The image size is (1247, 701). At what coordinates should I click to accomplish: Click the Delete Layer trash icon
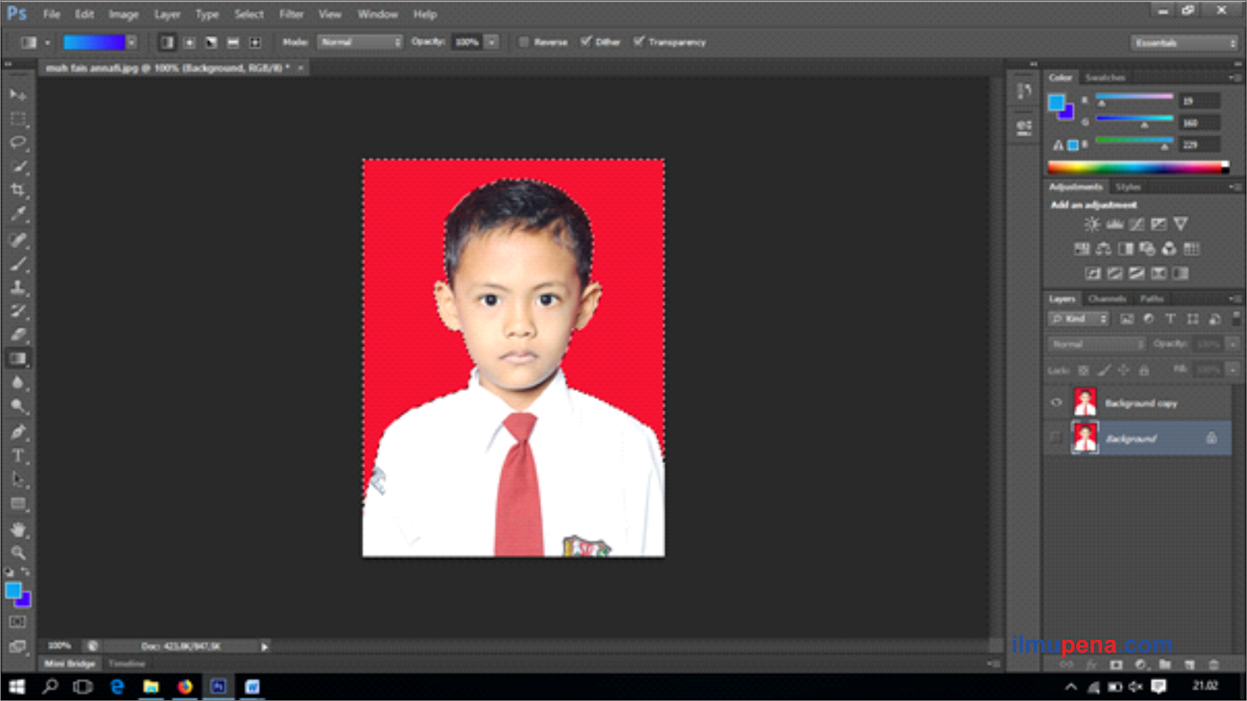click(1213, 664)
